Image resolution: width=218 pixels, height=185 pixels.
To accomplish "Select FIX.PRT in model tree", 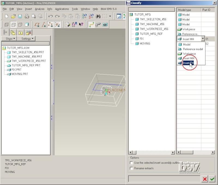I will [x=17, y=70].
